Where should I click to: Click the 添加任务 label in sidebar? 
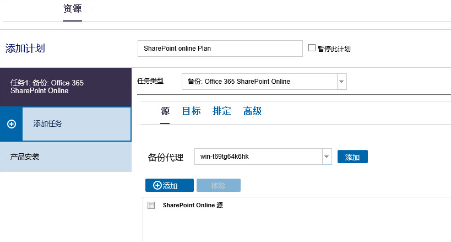click(48, 124)
